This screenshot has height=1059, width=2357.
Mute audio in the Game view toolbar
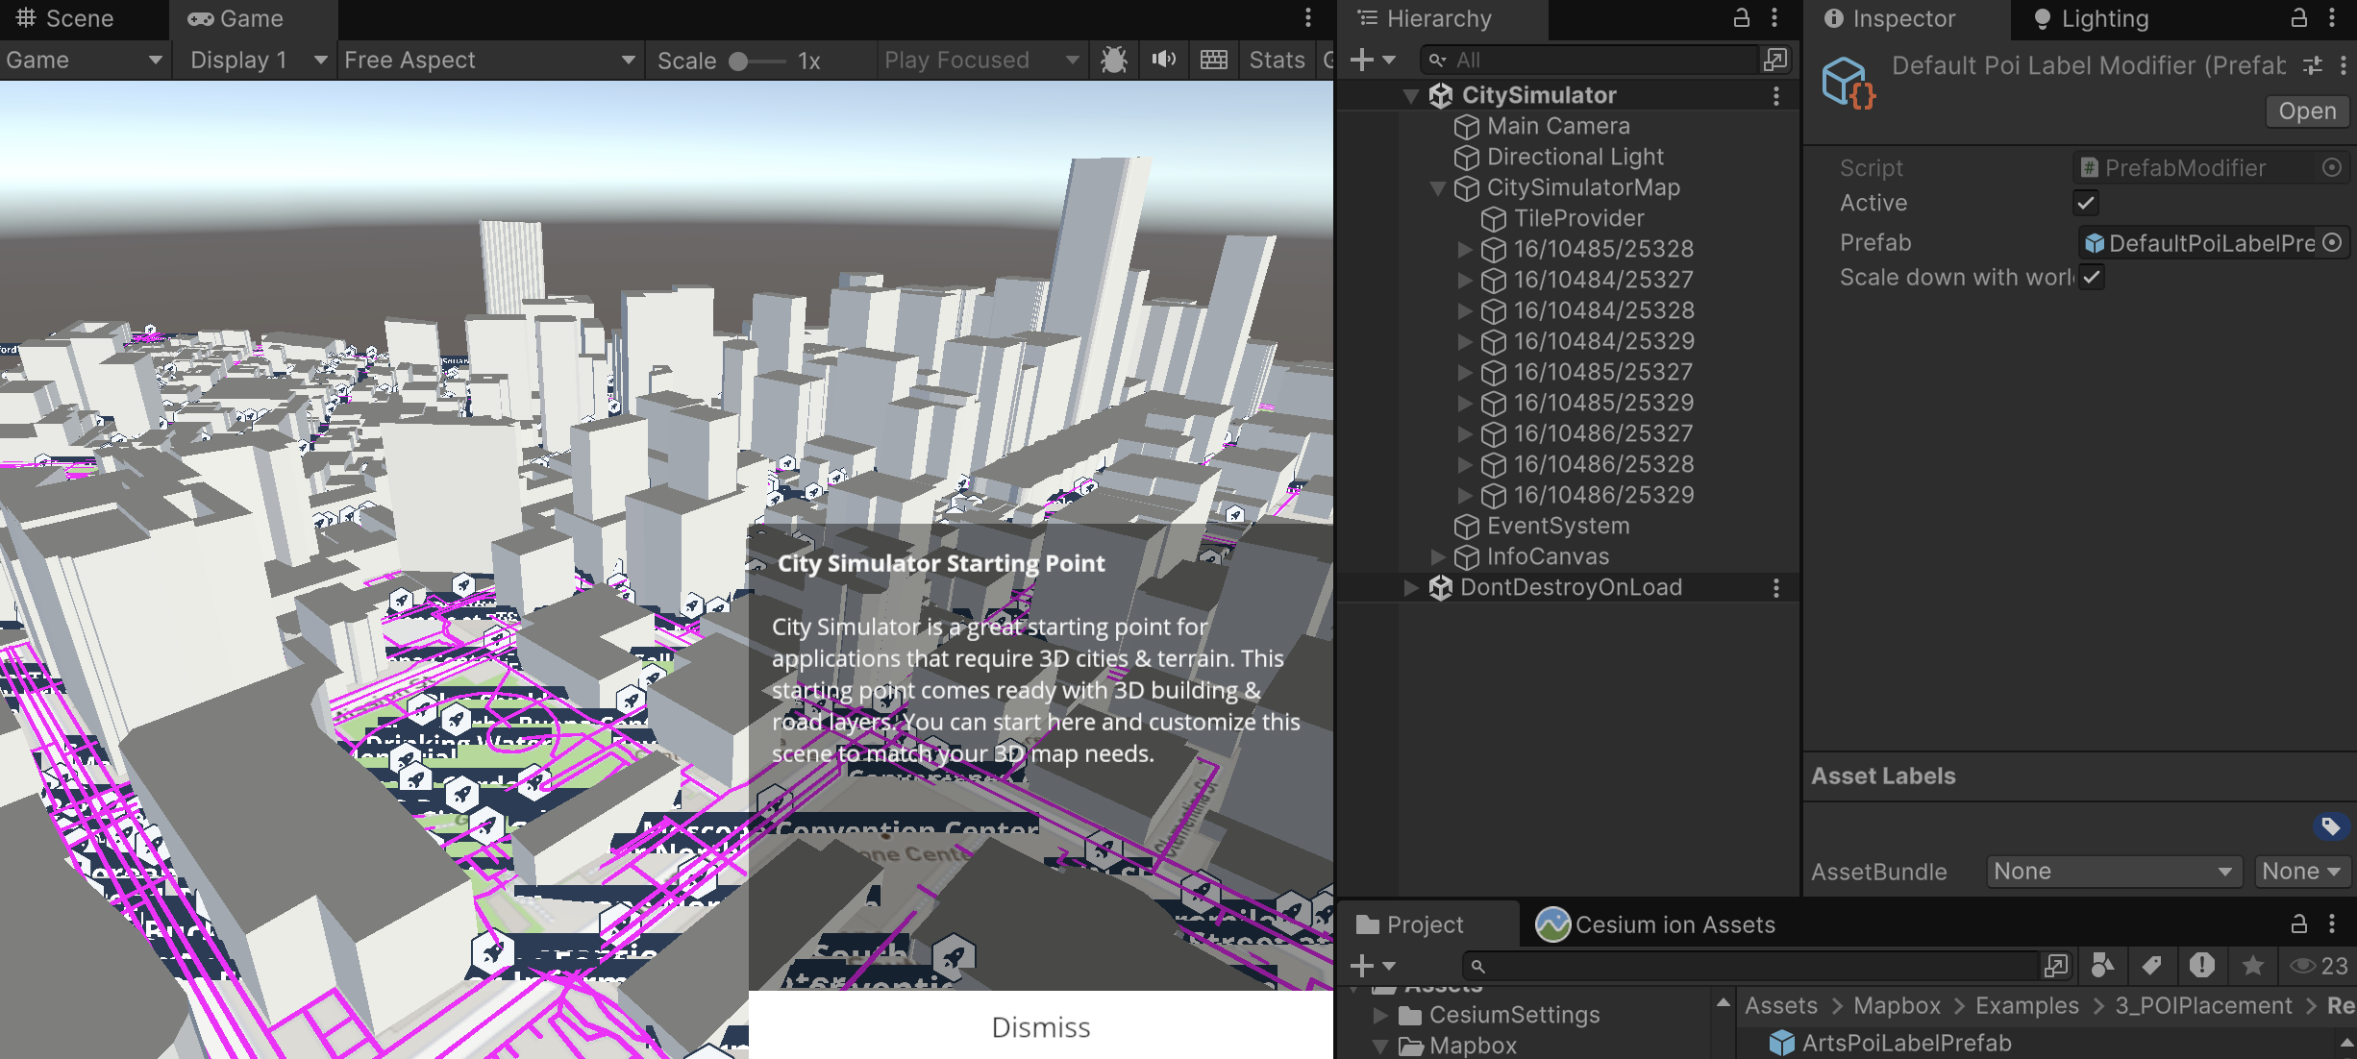[x=1164, y=61]
